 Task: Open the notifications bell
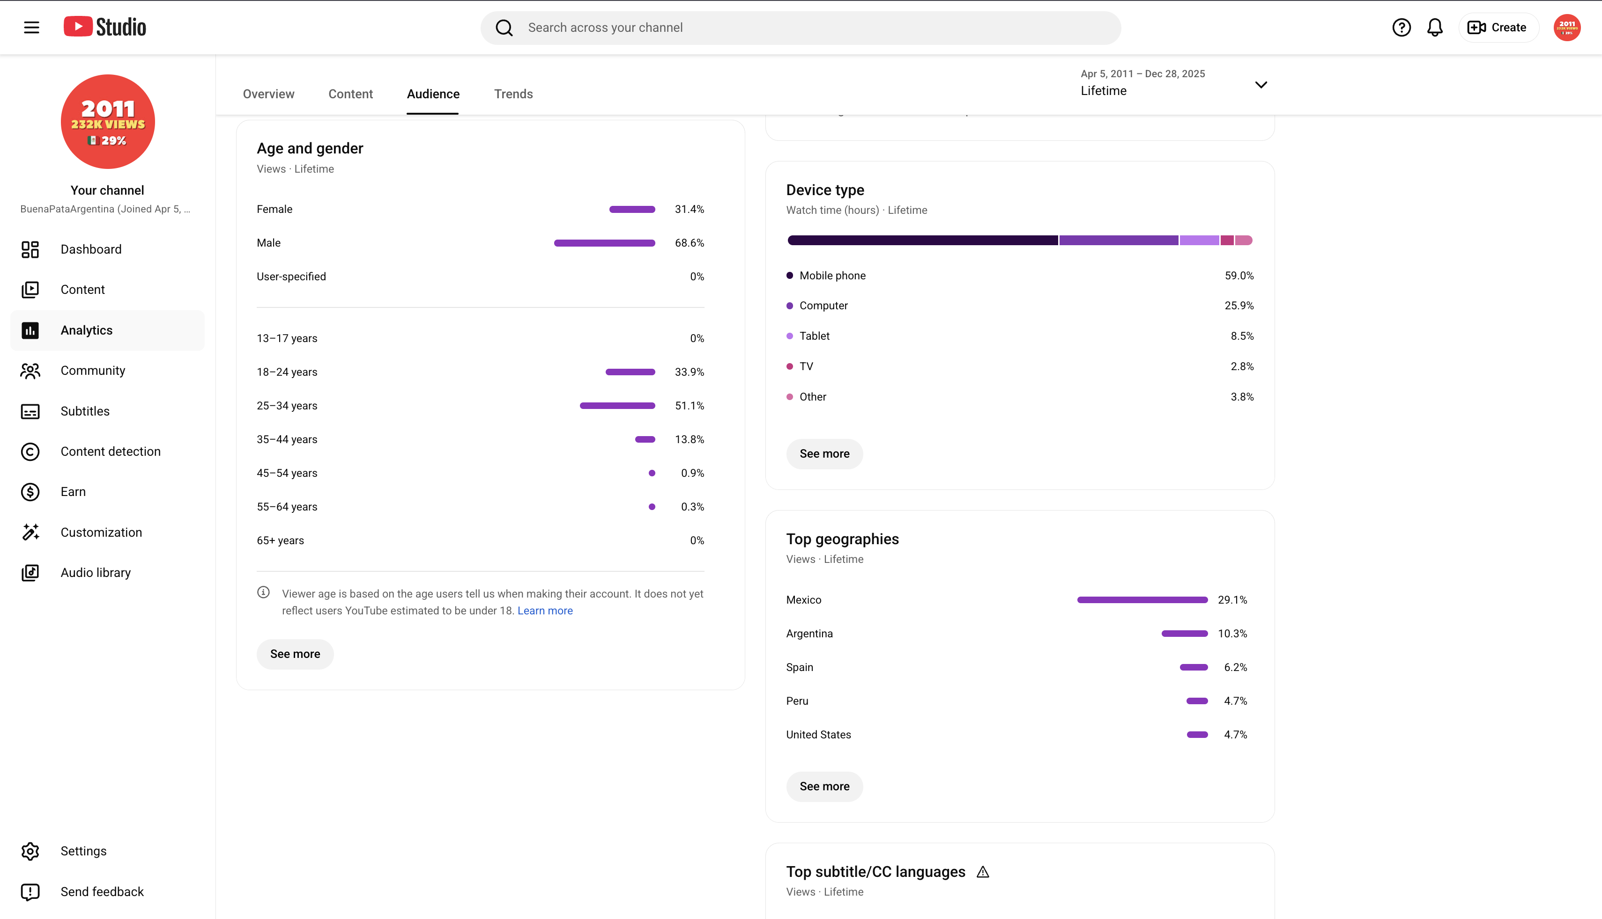(x=1435, y=27)
